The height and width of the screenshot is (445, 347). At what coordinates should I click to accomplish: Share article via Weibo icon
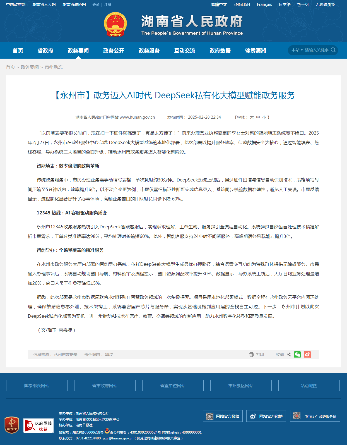(307, 355)
